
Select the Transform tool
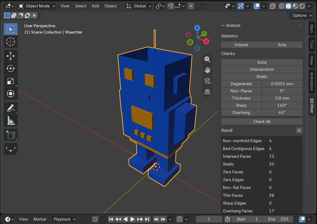pos(11,93)
